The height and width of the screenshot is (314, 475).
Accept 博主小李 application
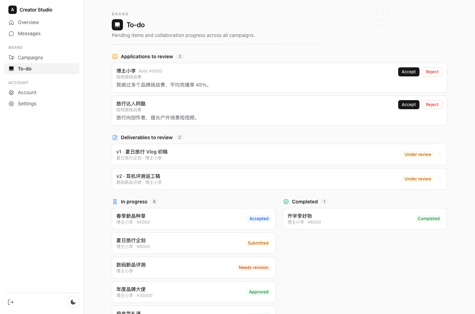pos(409,72)
